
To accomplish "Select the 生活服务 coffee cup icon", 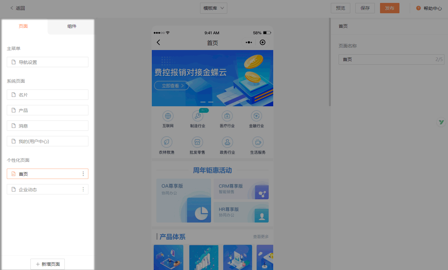I will coord(258,142).
